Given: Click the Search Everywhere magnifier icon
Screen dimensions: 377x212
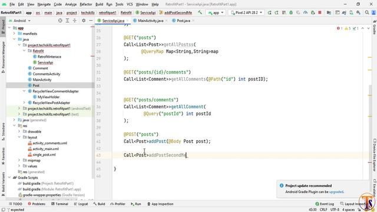Looking at the screenshot, I should [x=366, y=12].
